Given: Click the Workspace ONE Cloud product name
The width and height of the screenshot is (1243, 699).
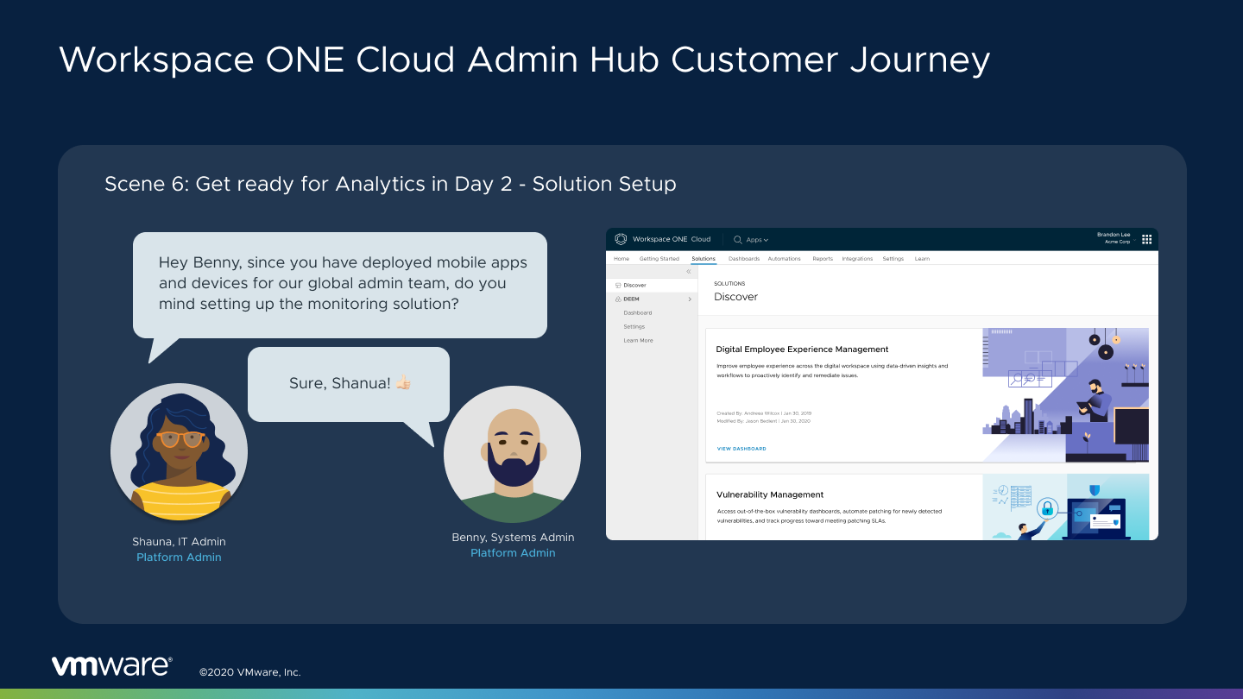Looking at the screenshot, I should 672,240.
